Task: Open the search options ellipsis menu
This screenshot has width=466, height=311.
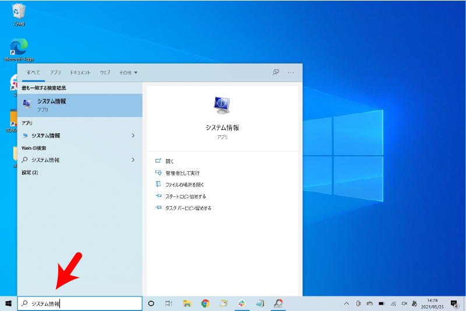Action: [291, 72]
